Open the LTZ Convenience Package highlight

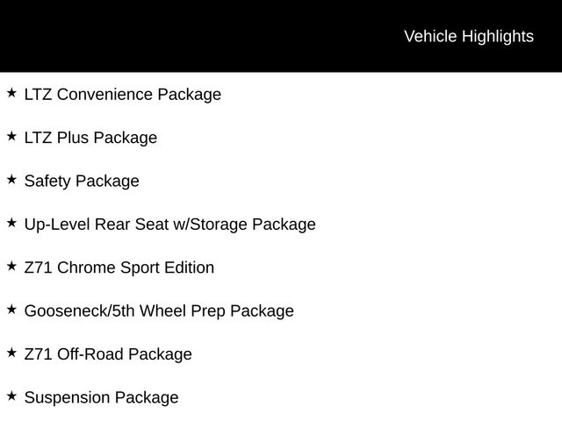(122, 94)
